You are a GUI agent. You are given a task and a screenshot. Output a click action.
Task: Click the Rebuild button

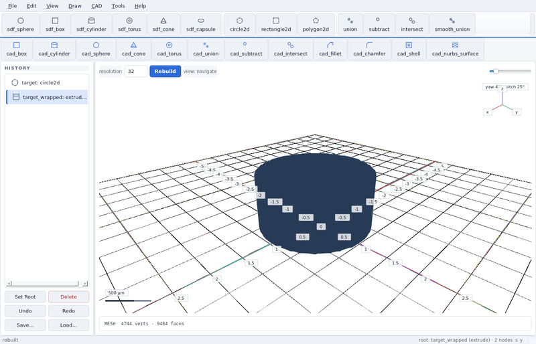click(x=165, y=71)
